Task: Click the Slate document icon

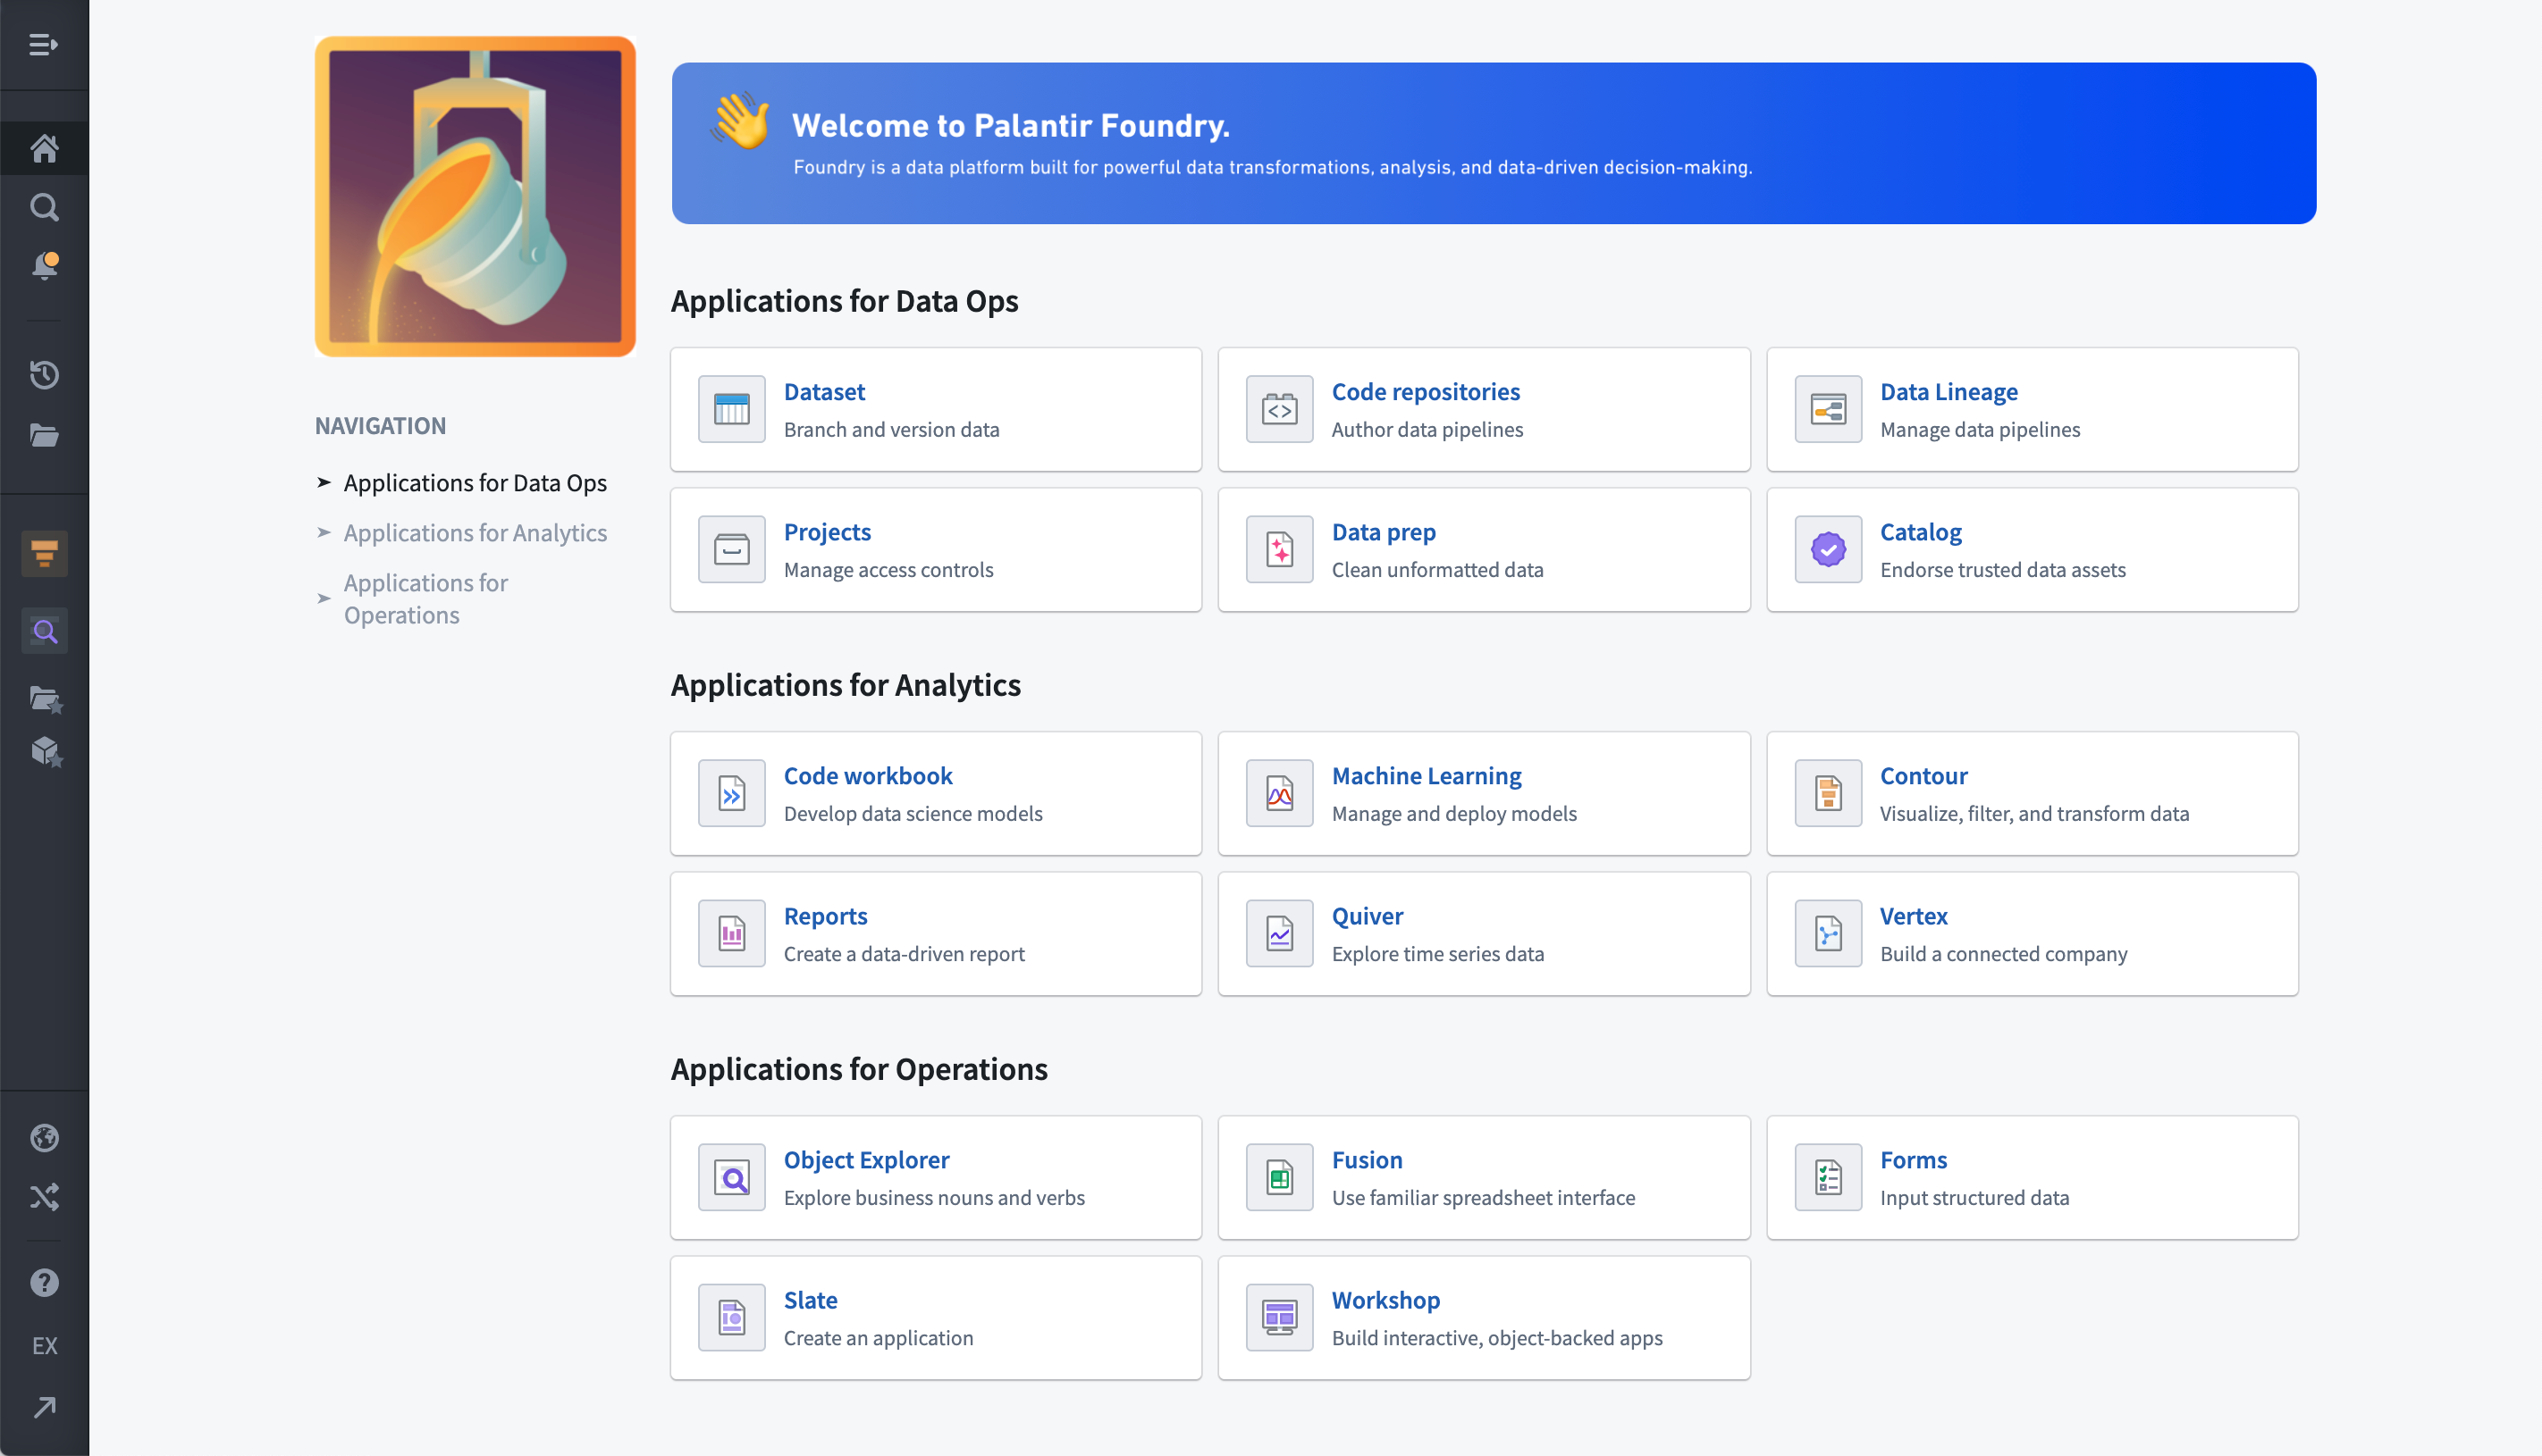Action: point(731,1317)
